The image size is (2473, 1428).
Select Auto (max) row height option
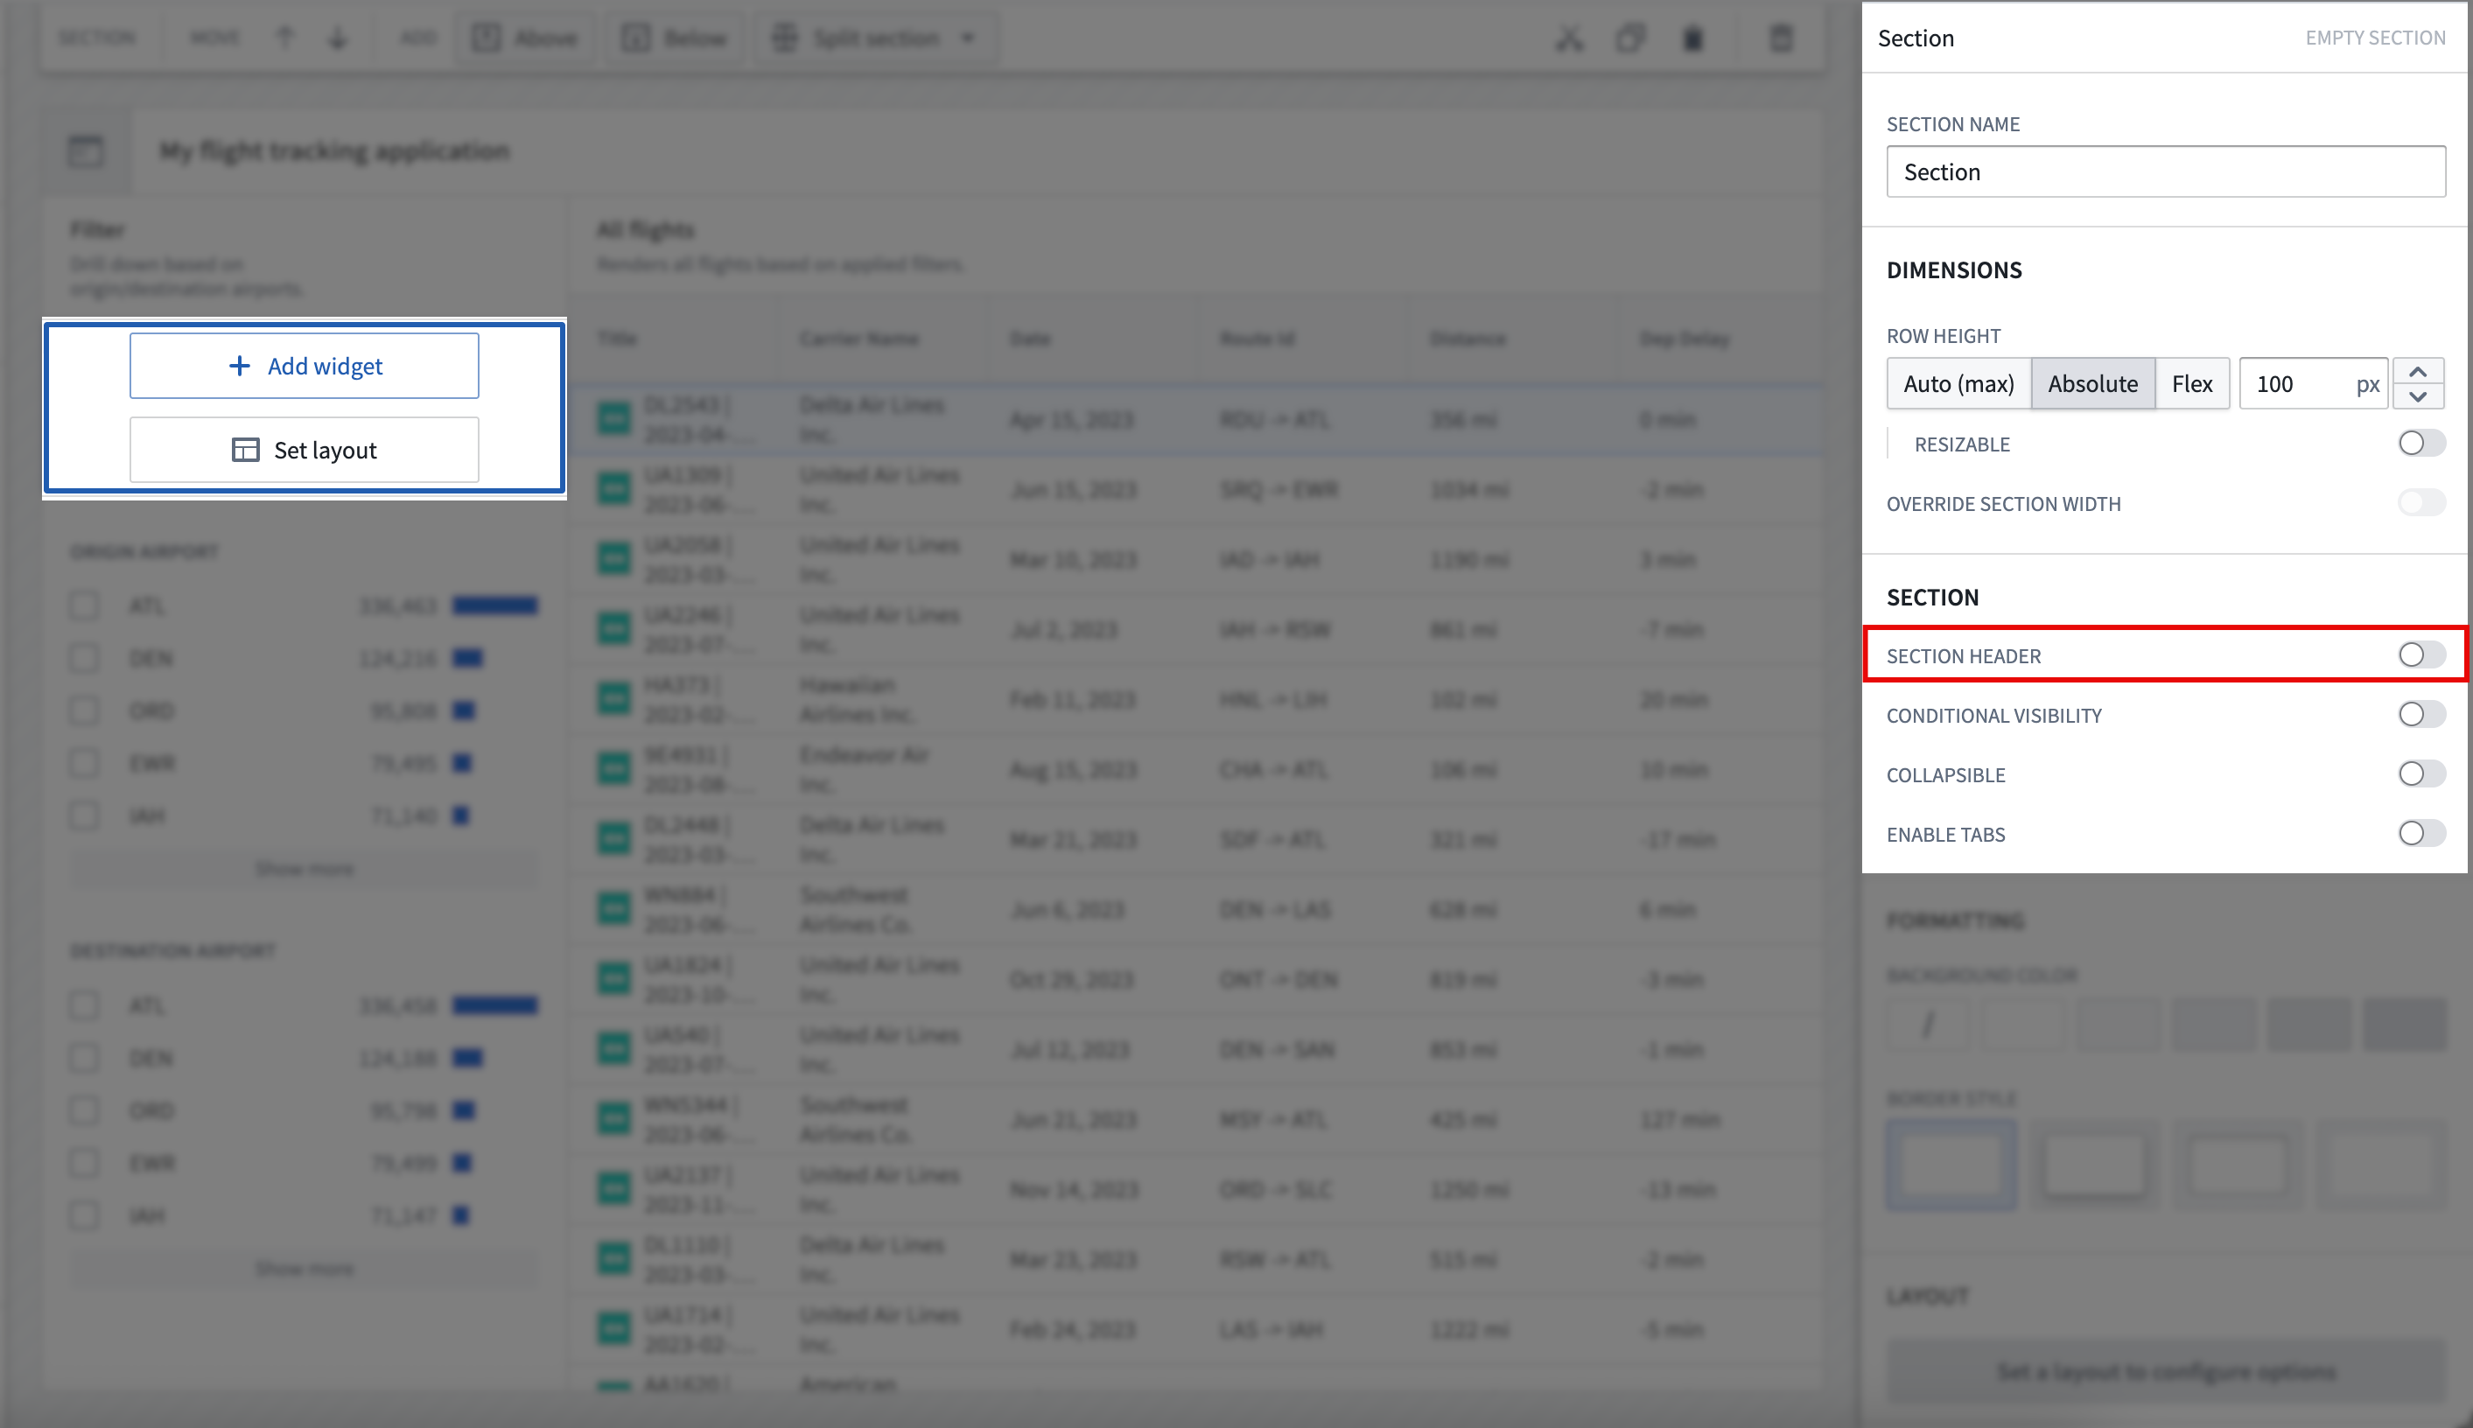1958,383
